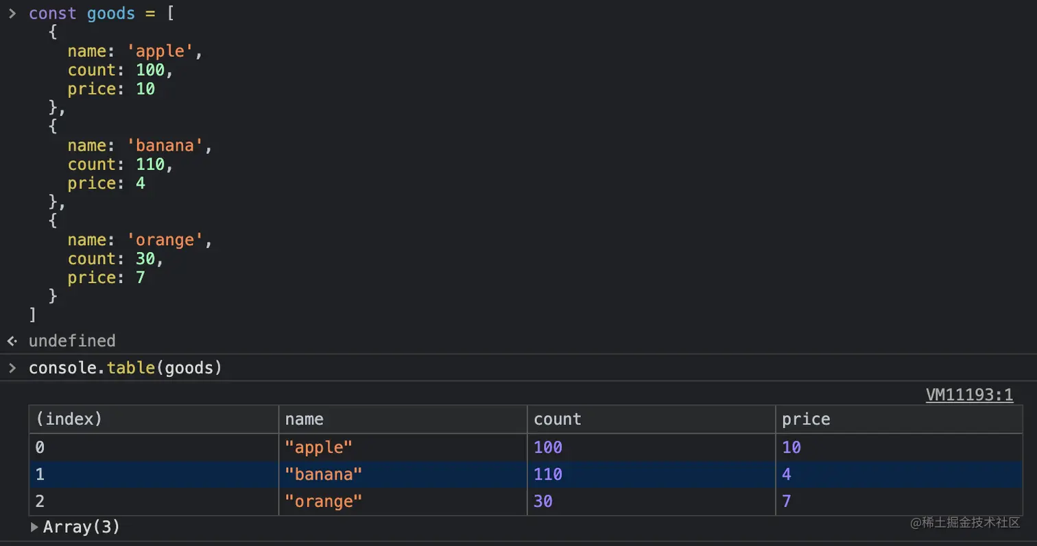Viewport: 1037px width, 546px height.
Task: Click the undefined return value text
Action: pyautogui.click(x=71, y=340)
